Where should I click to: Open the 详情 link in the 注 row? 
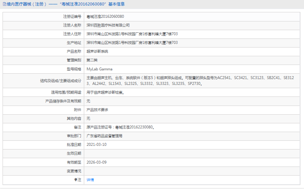(x=90, y=180)
